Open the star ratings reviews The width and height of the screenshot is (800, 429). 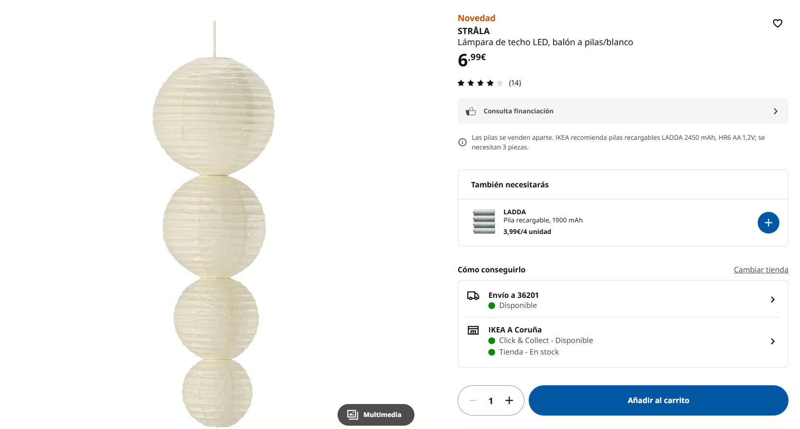coord(480,83)
